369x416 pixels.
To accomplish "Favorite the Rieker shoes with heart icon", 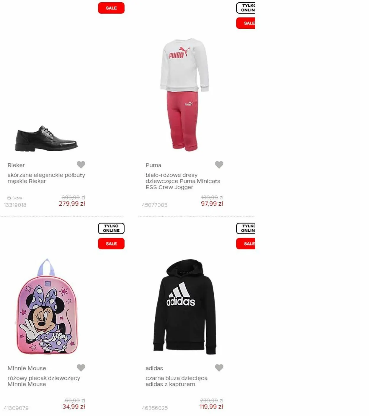I will tap(81, 165).
